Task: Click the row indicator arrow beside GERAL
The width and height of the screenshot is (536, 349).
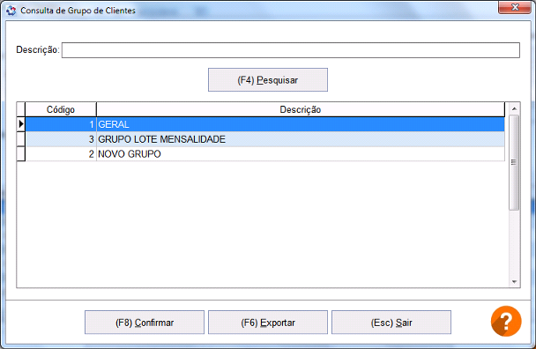Action: click(21, 124)
